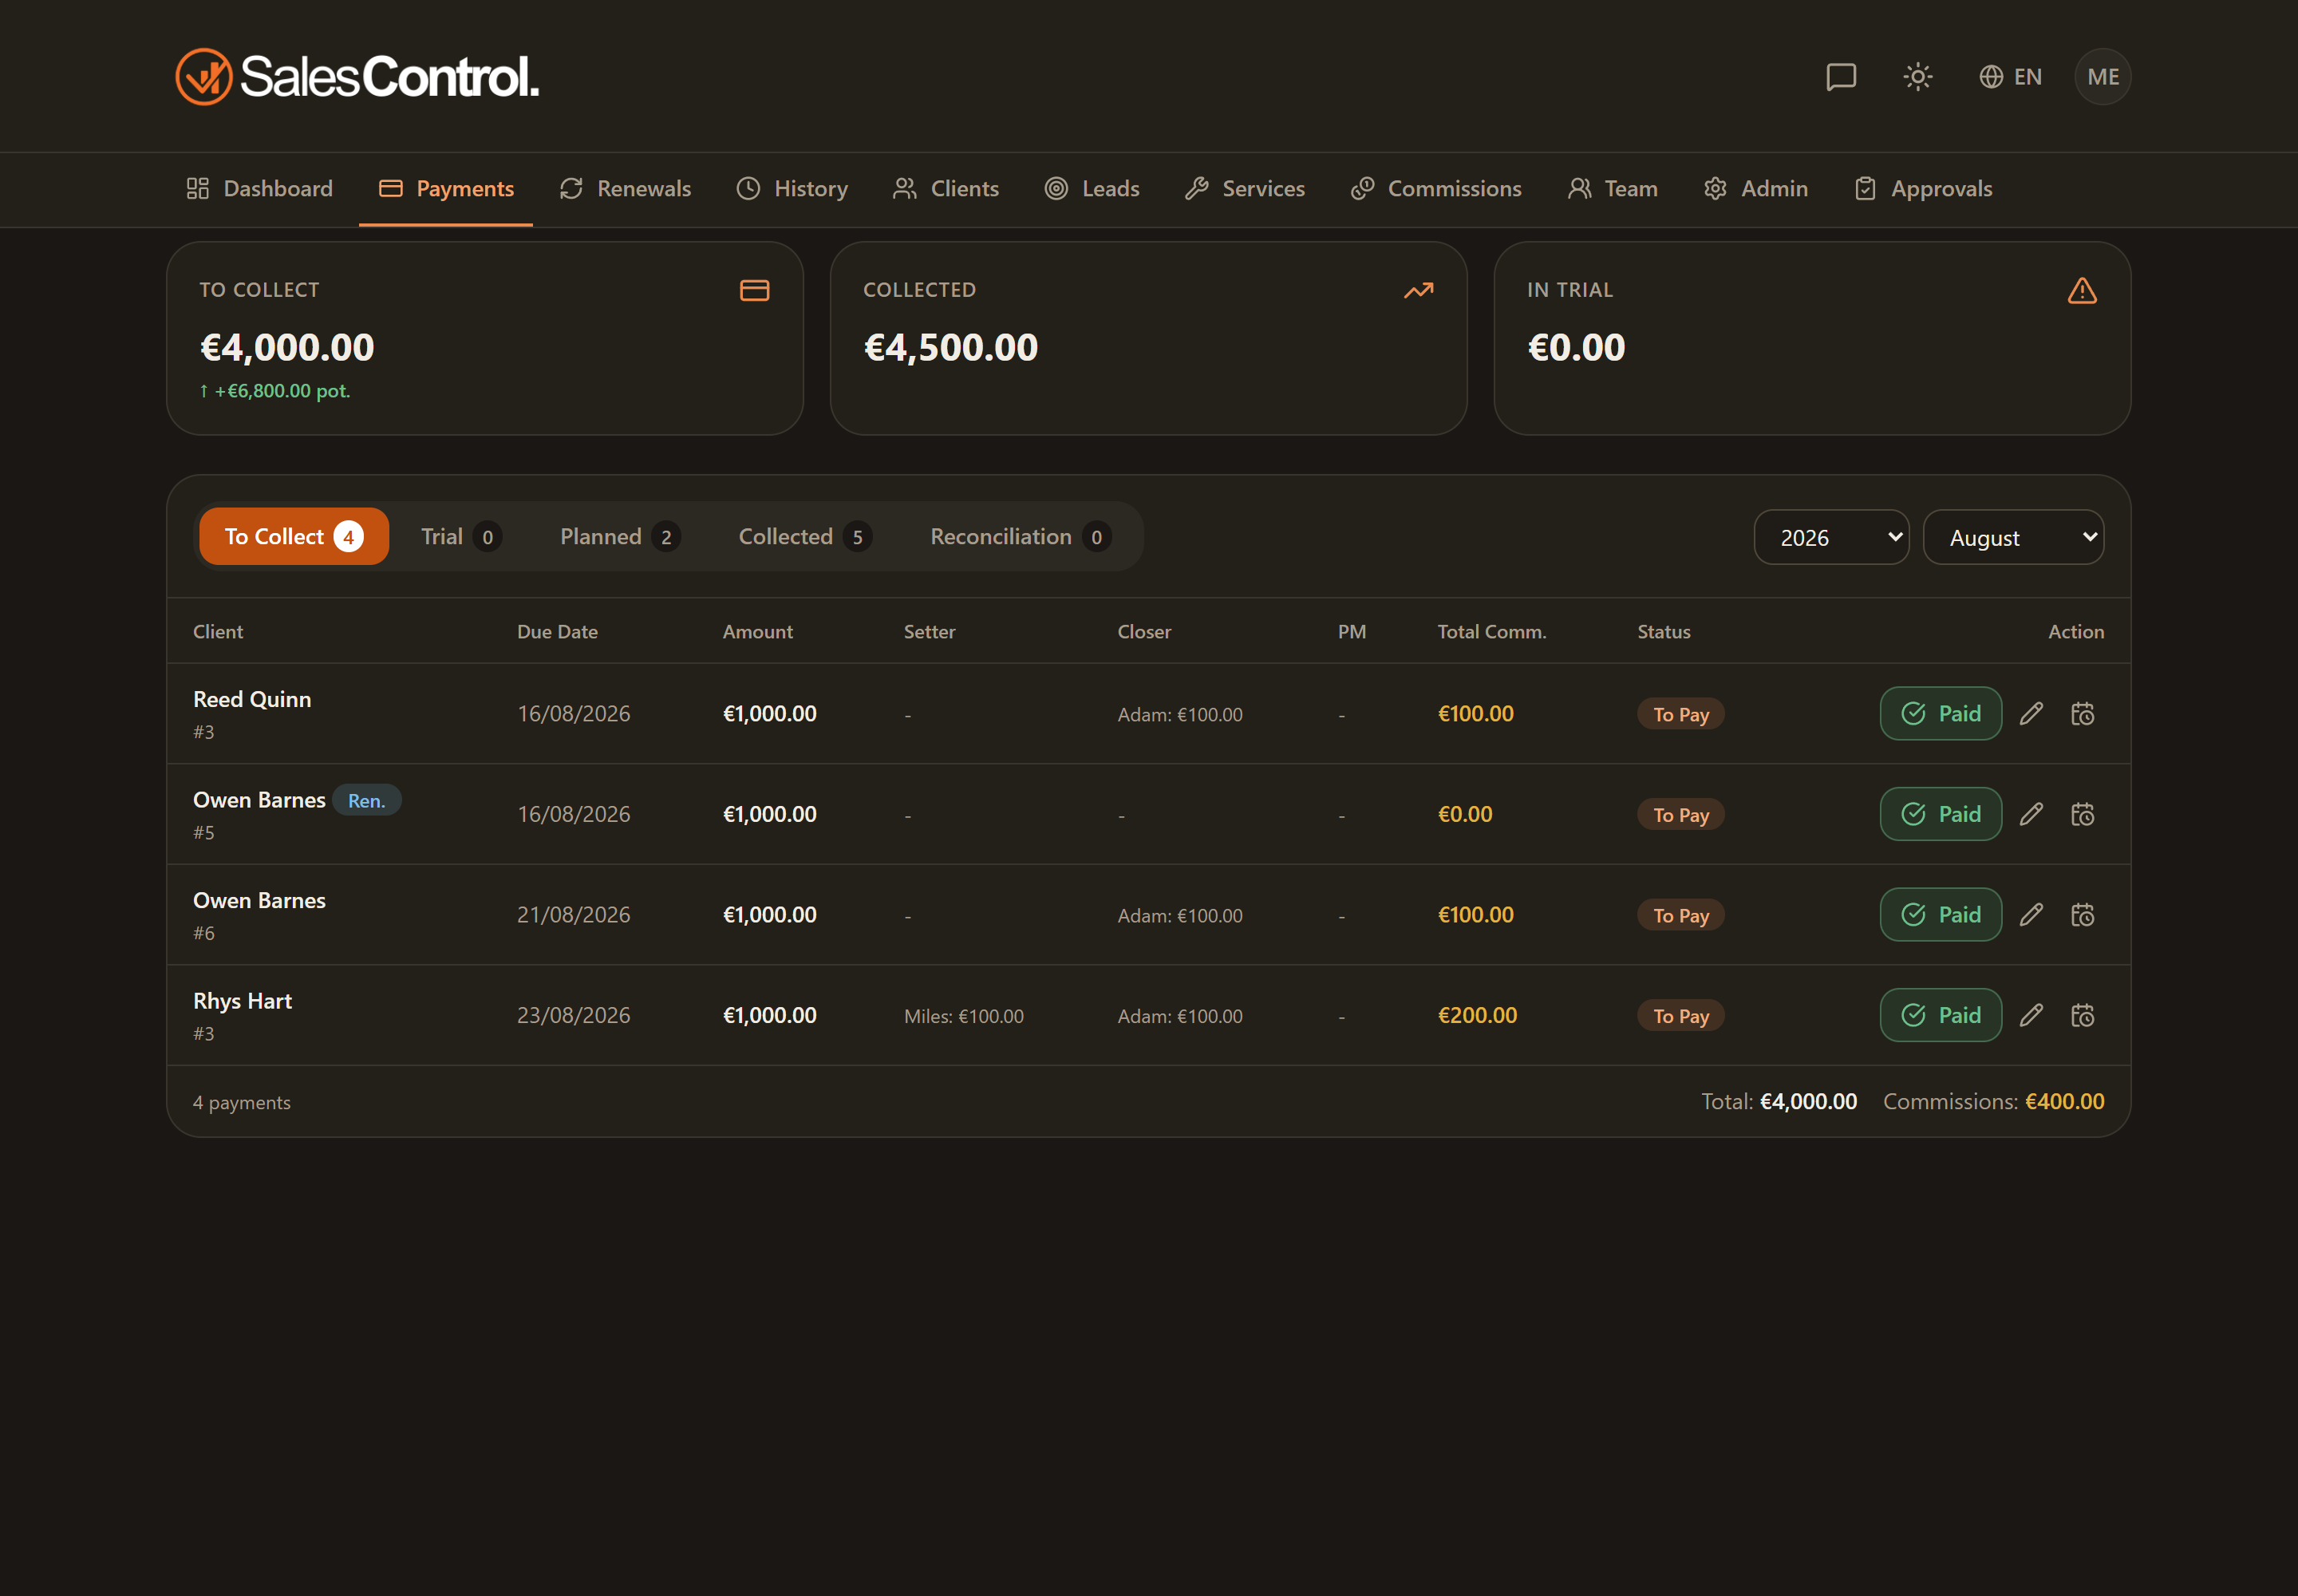Viewport: 2298px width, 1596px height.
Task: Edit Reed Quinn payment with pencil icon
Action: point(2031,714)
